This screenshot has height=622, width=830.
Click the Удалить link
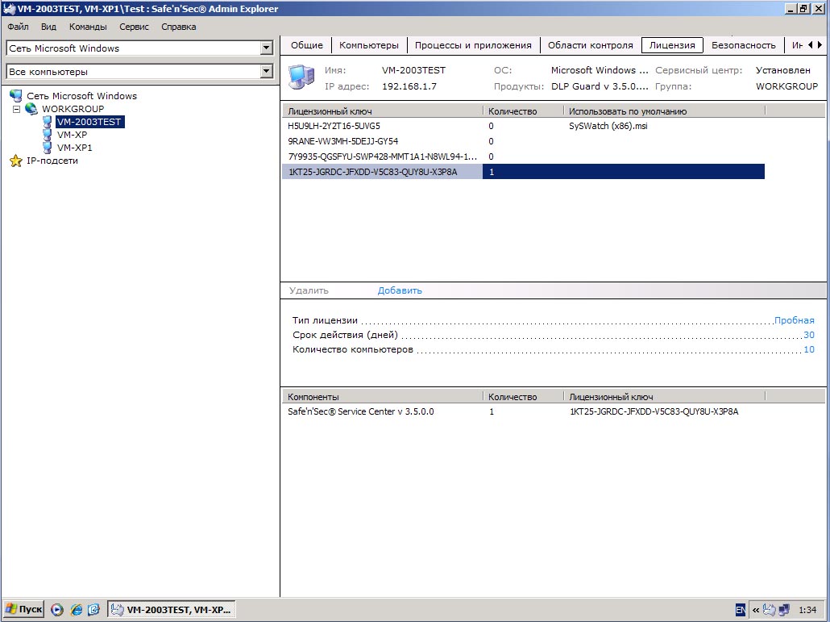pos(309,290)
